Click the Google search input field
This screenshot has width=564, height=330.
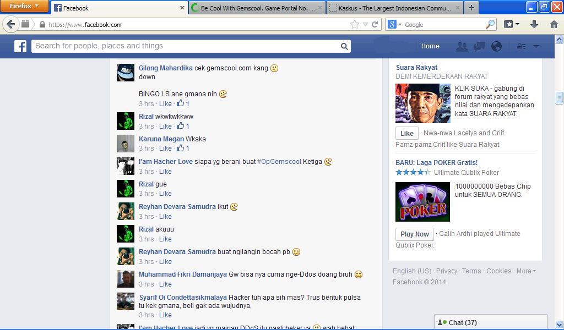[444, 24]
